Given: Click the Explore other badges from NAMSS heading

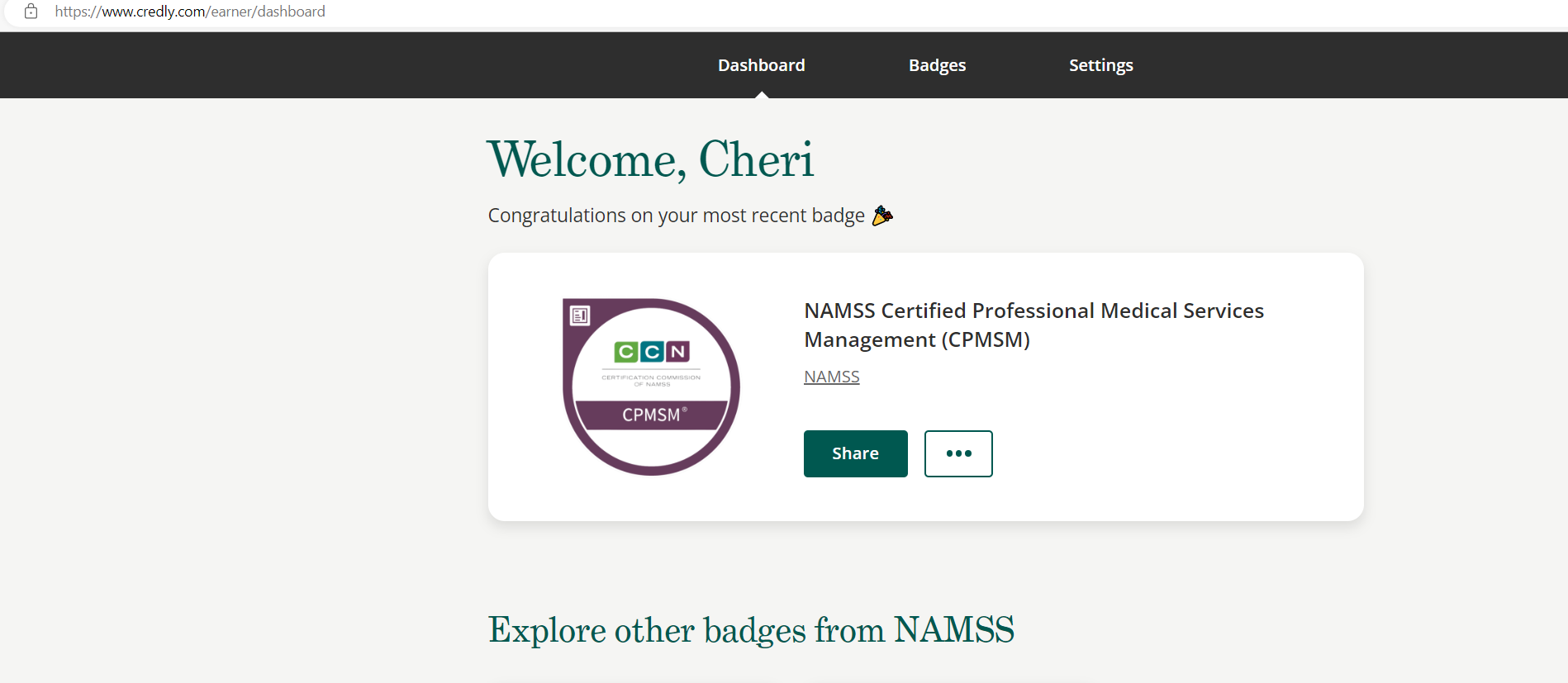Looking at the screenshot, I should [751, 630].
